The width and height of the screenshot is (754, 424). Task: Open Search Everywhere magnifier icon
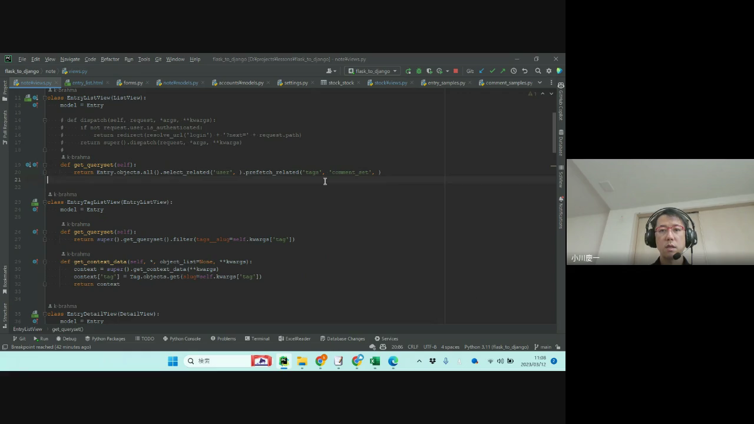[538, 71]
